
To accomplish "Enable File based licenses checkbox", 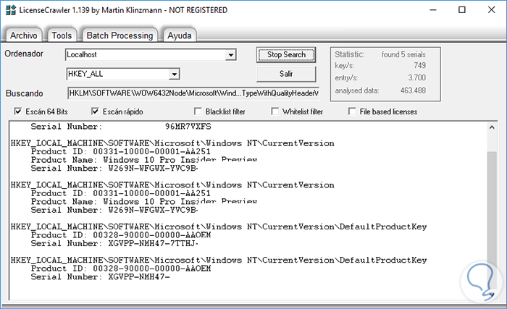I will [353, 111].
